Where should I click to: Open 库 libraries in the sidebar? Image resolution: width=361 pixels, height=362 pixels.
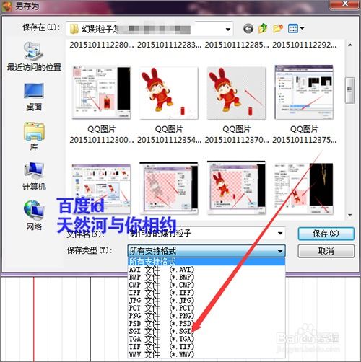tap(34, 136)
